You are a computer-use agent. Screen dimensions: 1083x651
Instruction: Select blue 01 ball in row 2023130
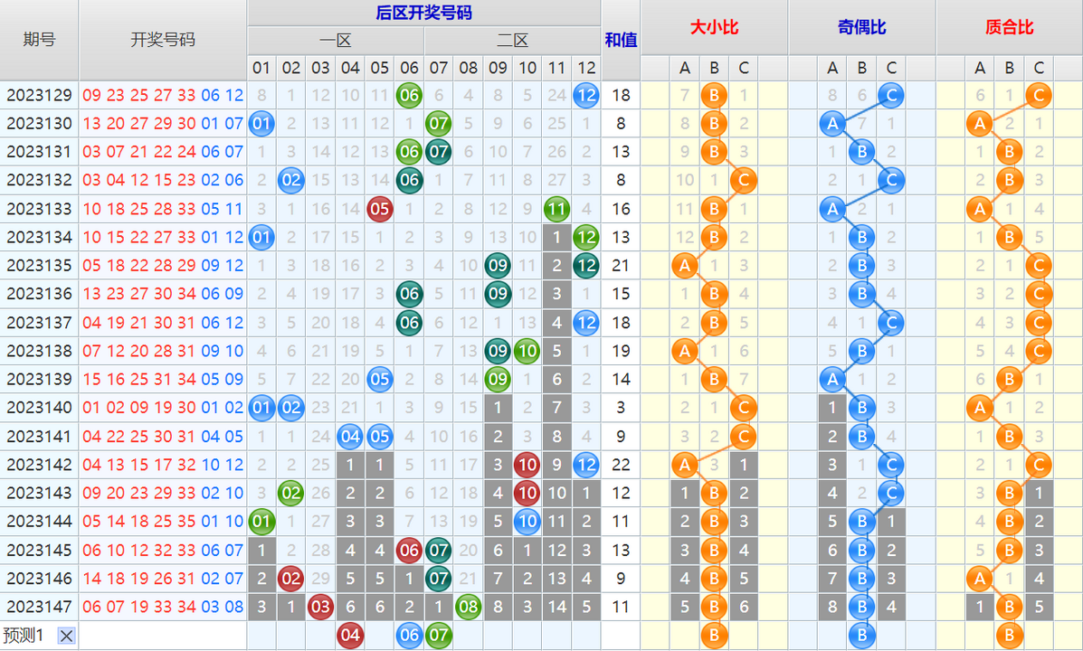click(x=261, y=124)
